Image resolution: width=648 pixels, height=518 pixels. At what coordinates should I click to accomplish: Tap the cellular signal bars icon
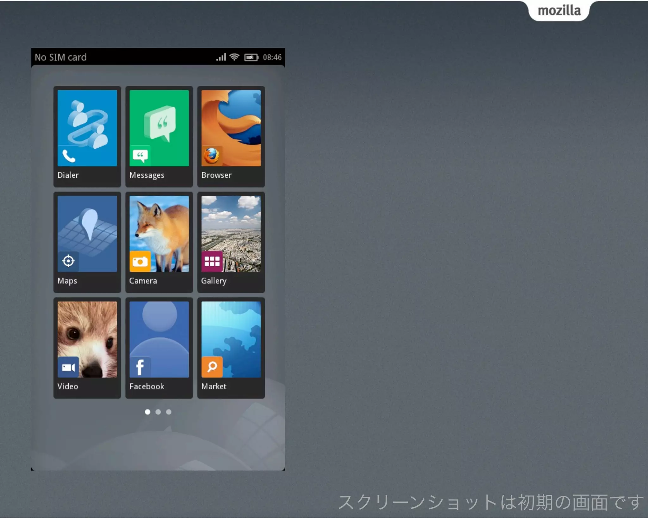coord(221,57)
